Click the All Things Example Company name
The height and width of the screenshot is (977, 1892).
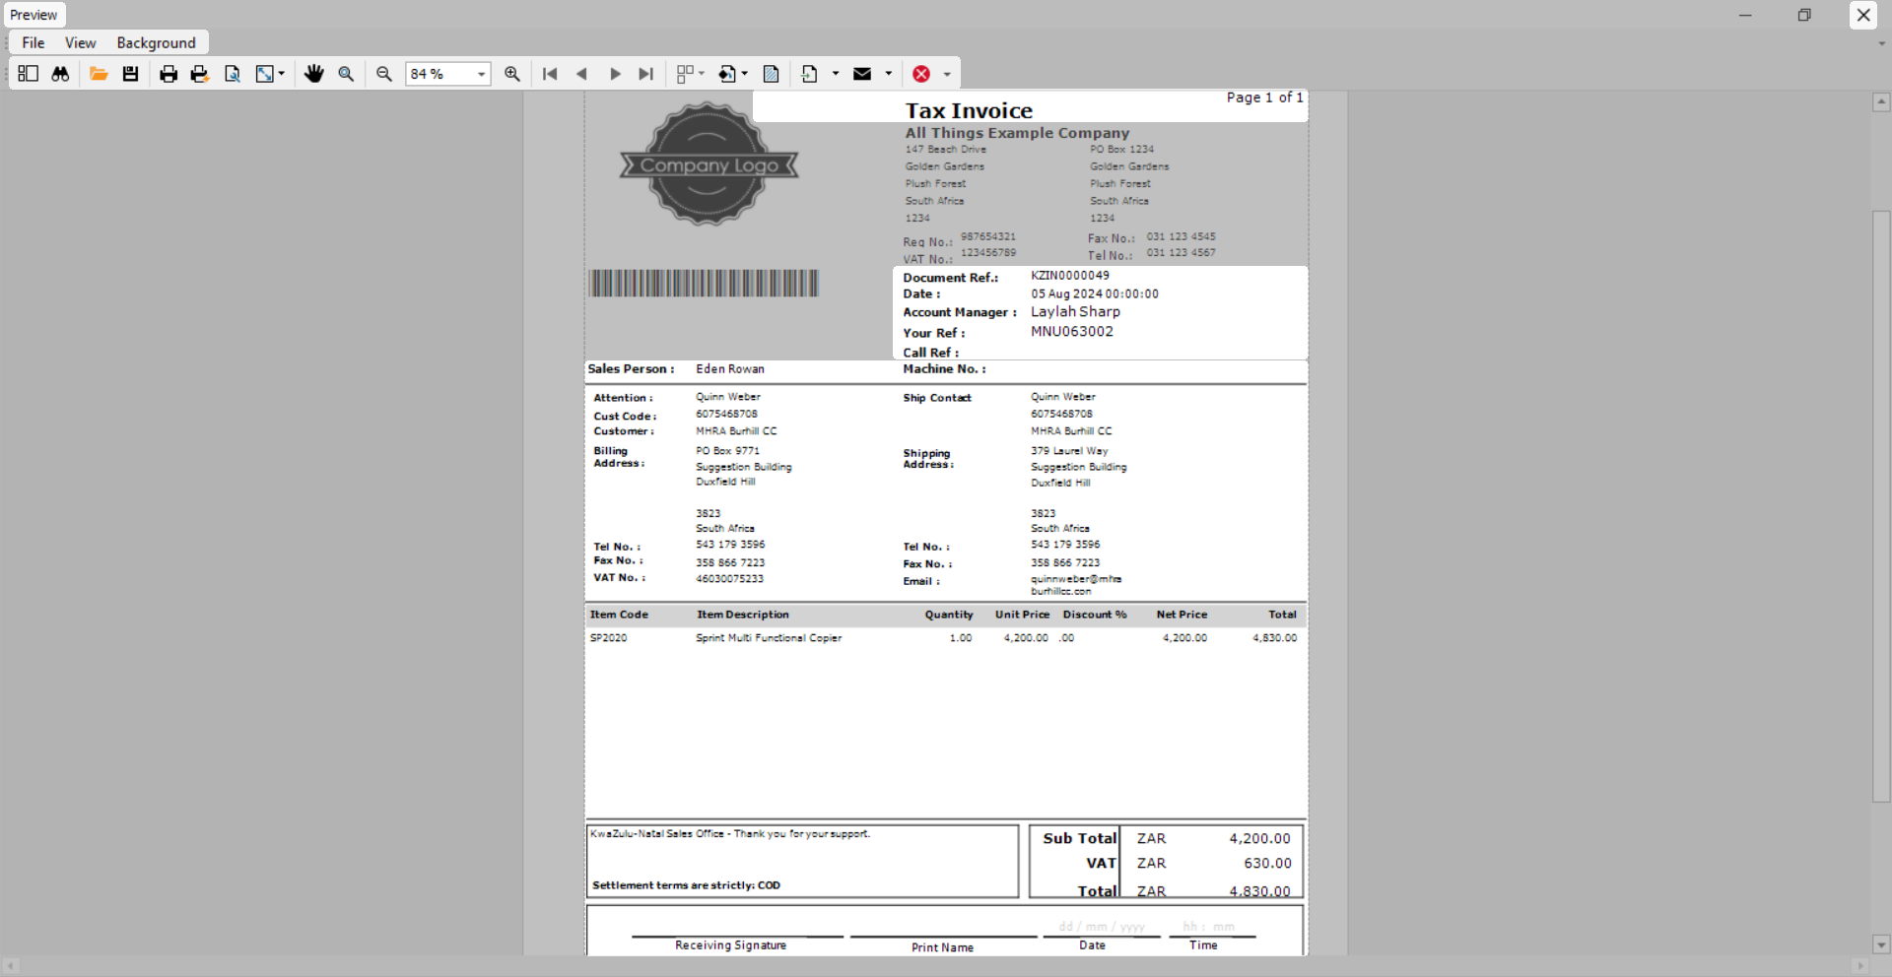pos(1017,133)
